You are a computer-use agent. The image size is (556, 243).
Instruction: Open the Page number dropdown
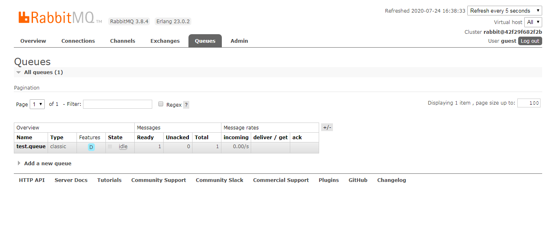click(37, 104)
